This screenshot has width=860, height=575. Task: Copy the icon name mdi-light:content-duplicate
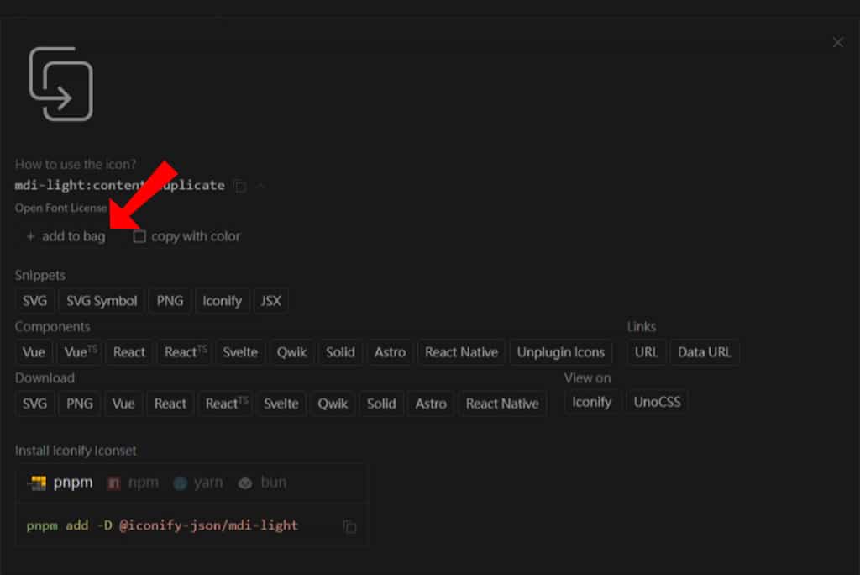(239, 186)
